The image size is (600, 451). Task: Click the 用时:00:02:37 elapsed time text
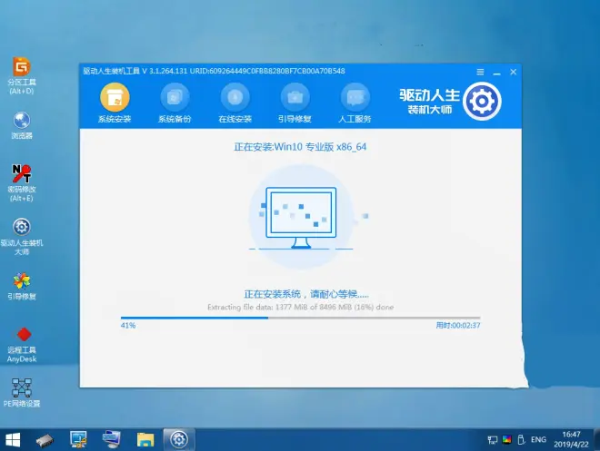pyautogui.click(x=458, y=326)
